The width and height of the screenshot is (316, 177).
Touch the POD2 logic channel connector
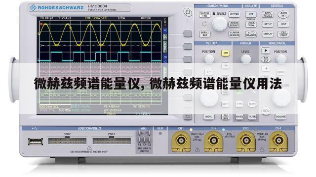(67, 141)
